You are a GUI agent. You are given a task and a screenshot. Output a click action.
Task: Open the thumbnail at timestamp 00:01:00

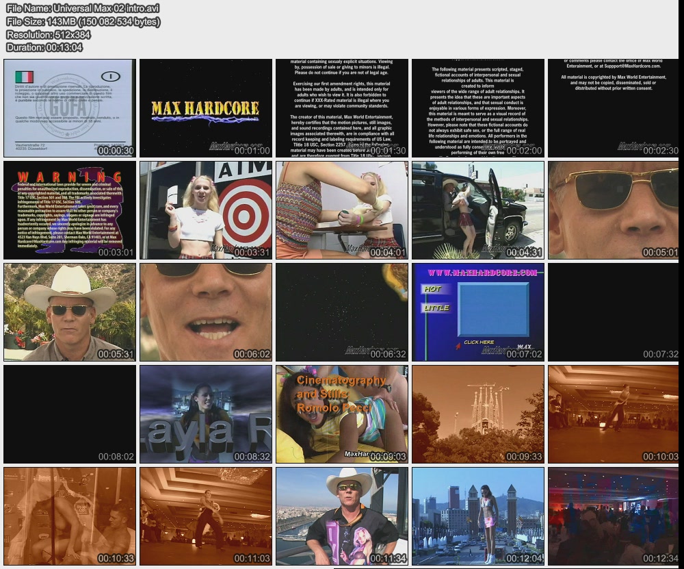tap(205, 108)
